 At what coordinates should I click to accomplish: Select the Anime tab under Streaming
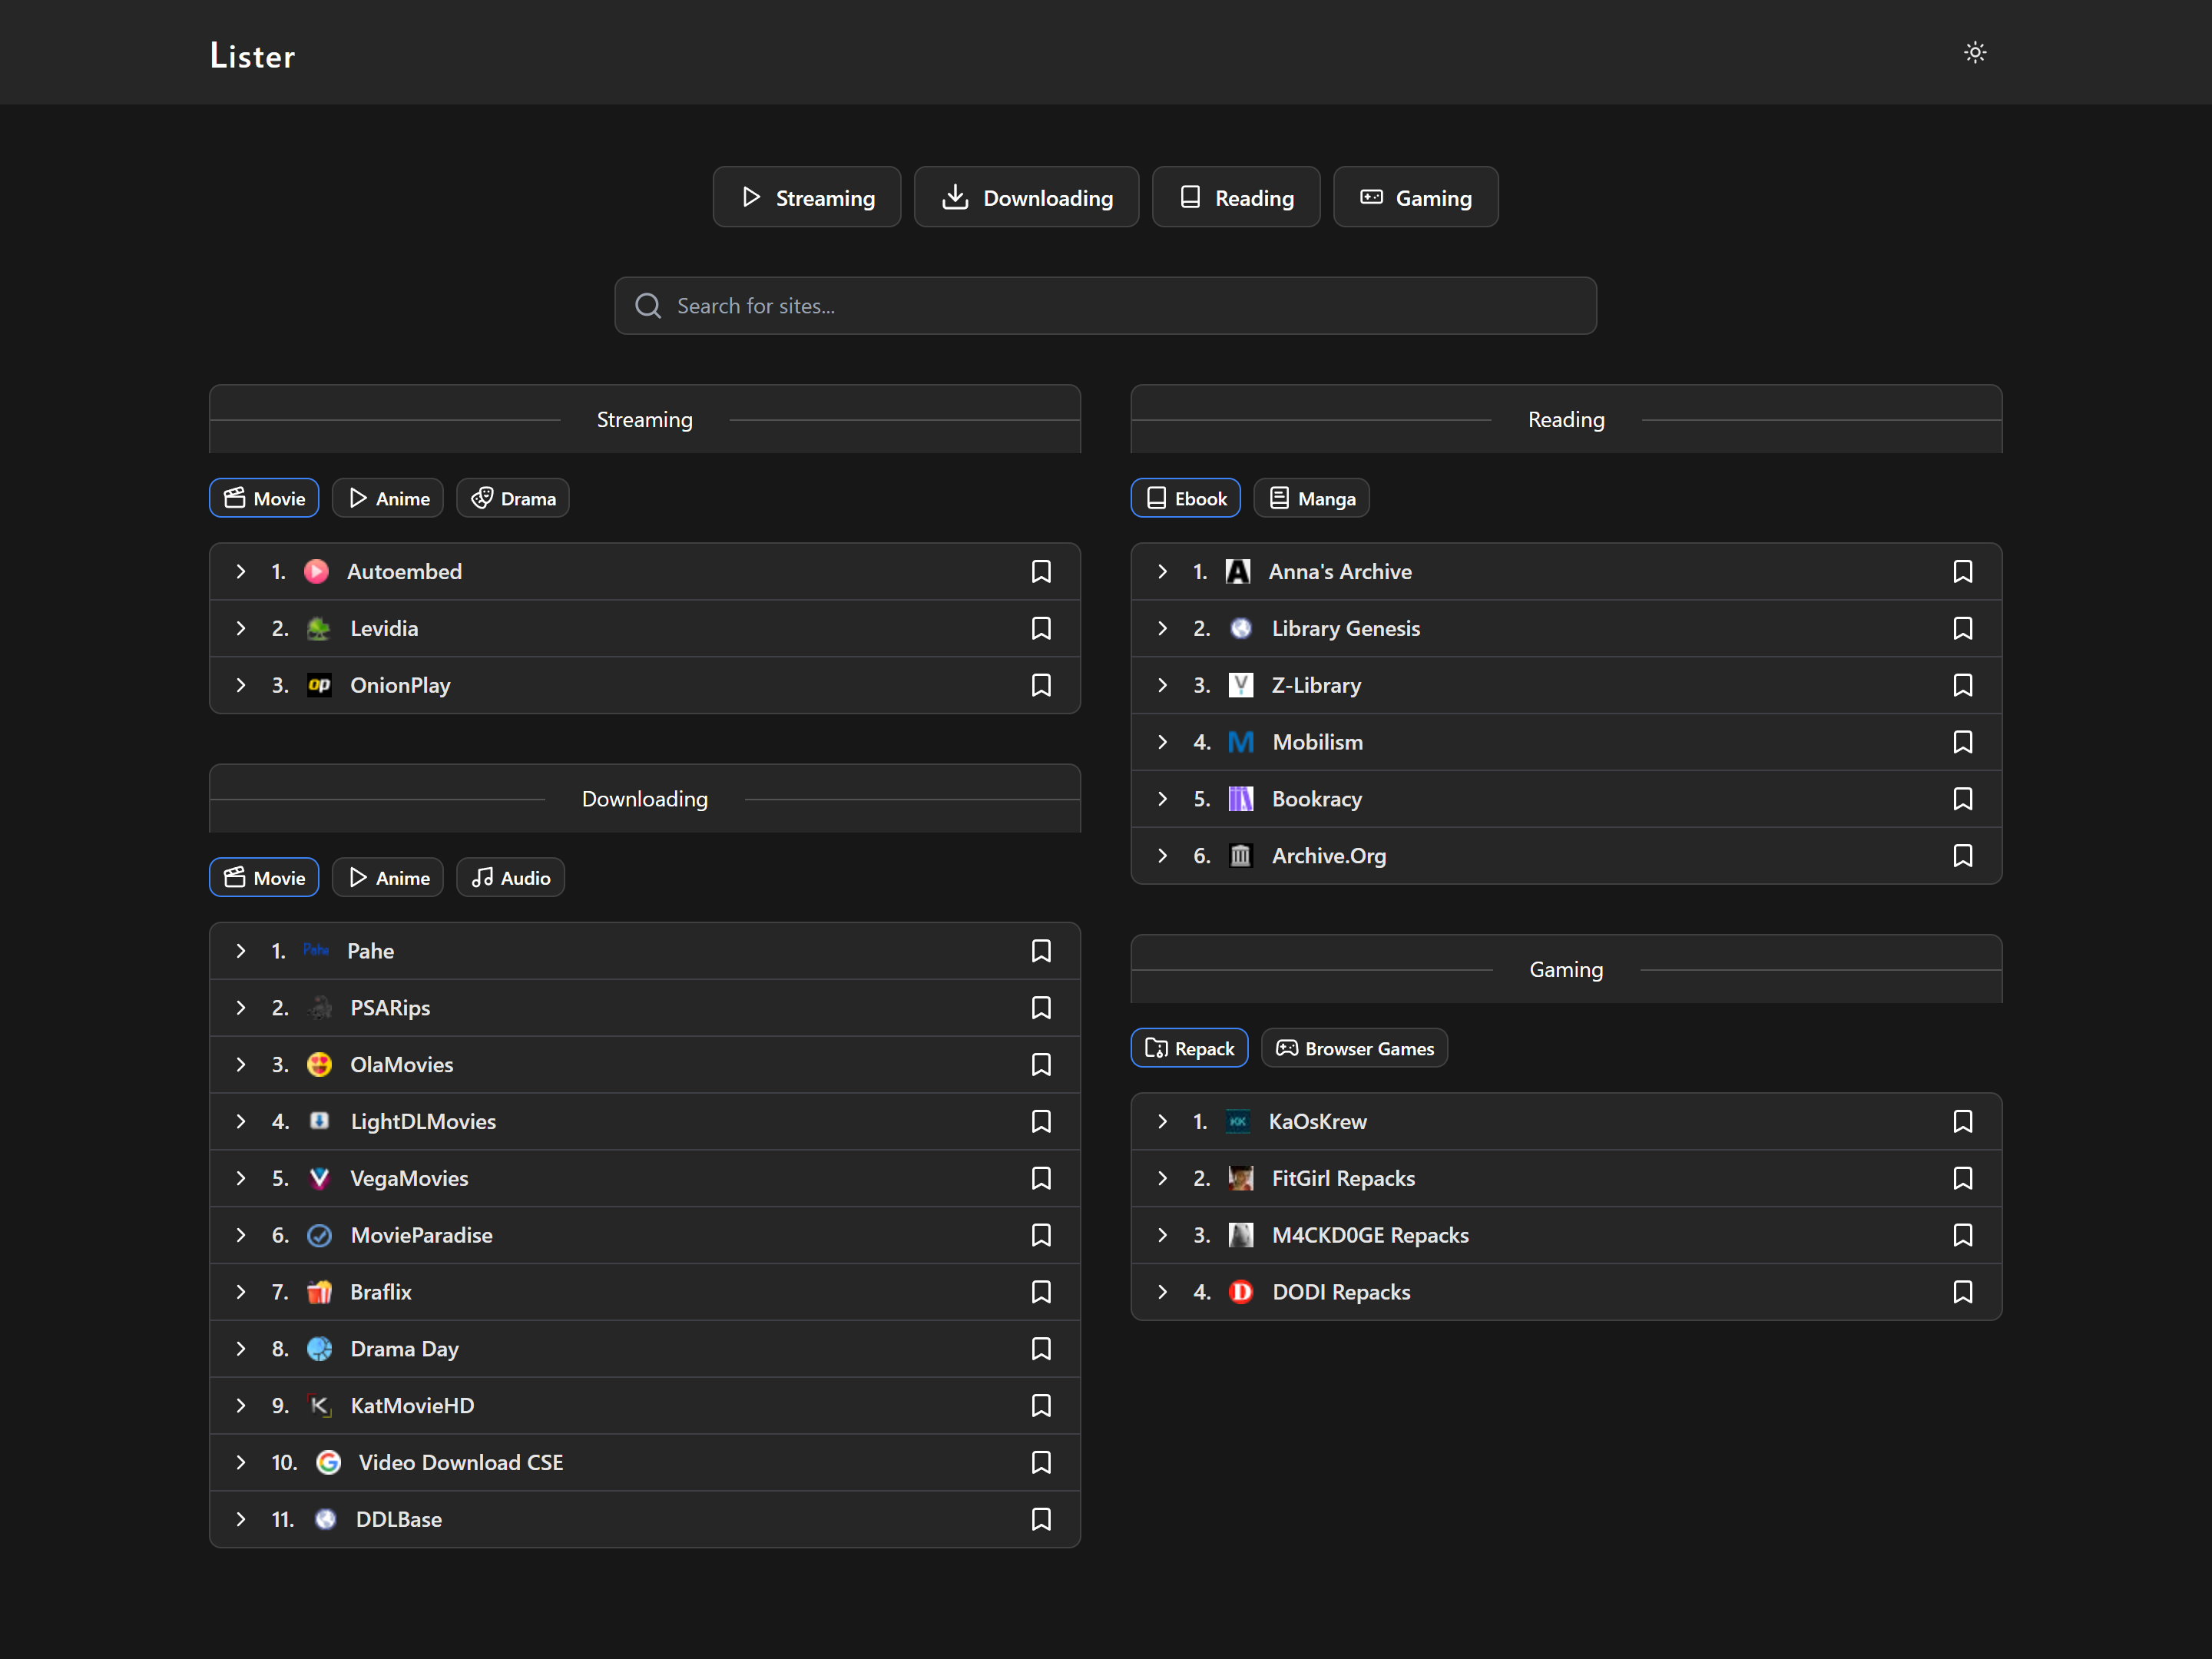[388, 498]
